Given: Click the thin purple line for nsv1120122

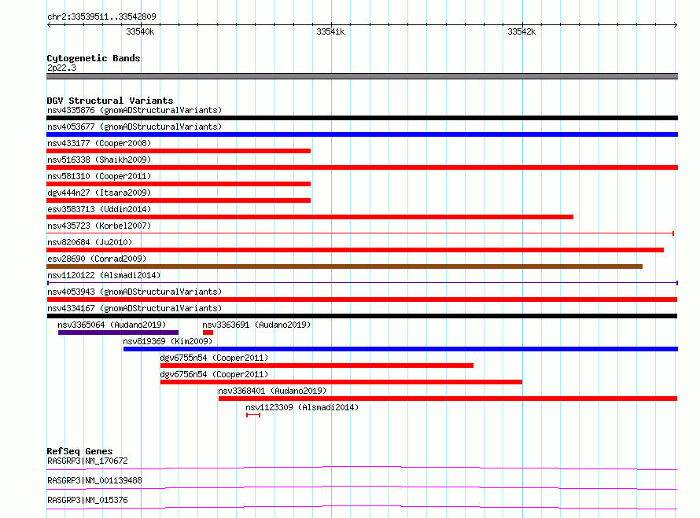Looking at the screenshot, I should (362, 283).
